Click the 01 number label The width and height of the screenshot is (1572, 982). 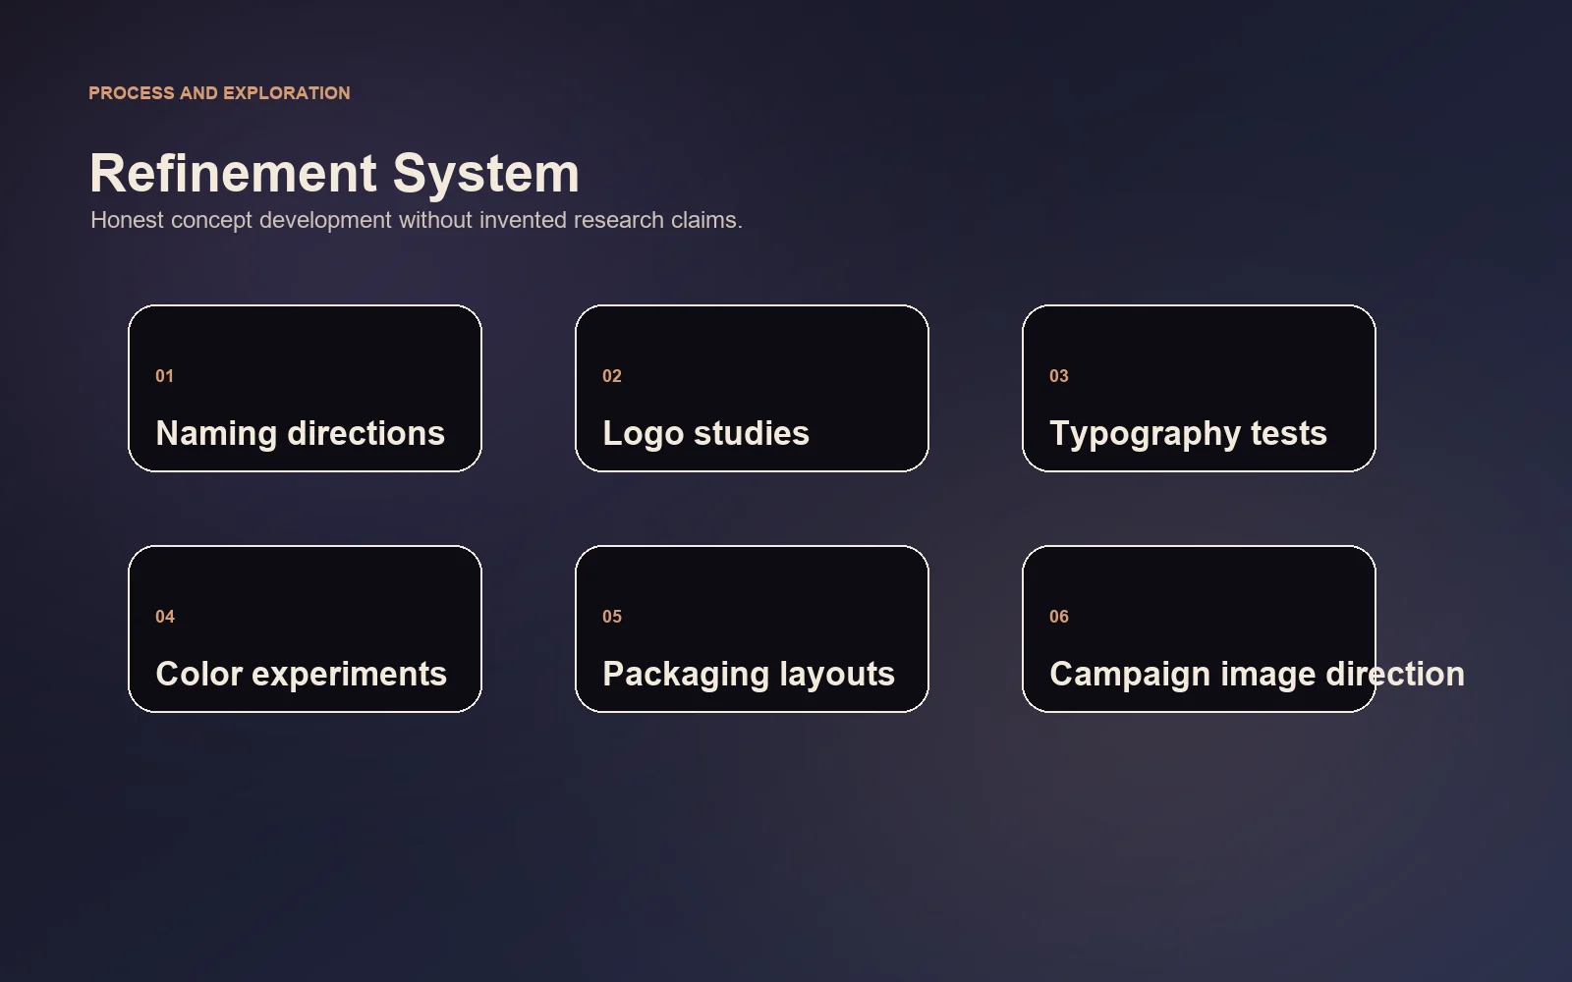(x=164, y=376)
